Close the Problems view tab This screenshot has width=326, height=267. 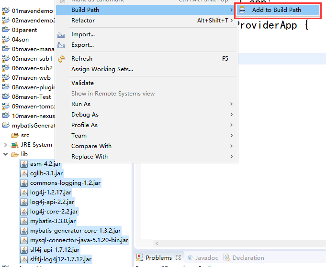tap(178, 257)
